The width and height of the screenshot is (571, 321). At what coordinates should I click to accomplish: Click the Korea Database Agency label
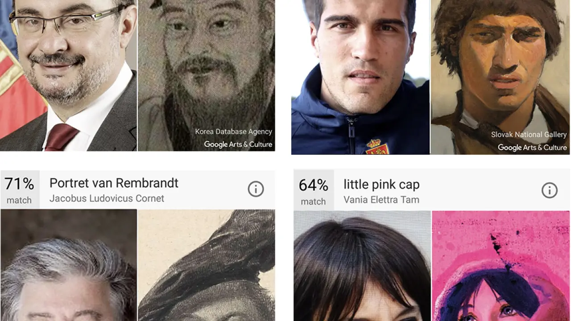pos(233,132)
